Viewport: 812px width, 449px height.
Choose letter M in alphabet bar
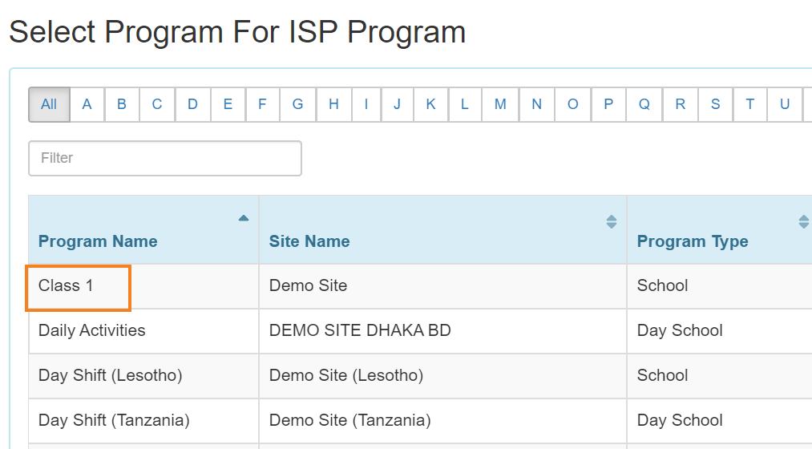pyautogui.click(x=500, y=104)
